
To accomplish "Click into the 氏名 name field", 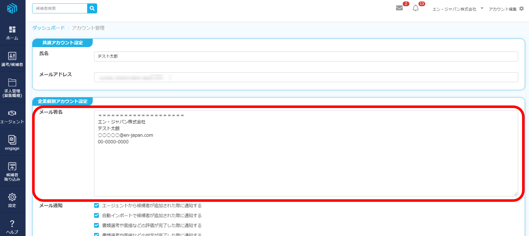I will pyautogui.click(x=306, y=57).
